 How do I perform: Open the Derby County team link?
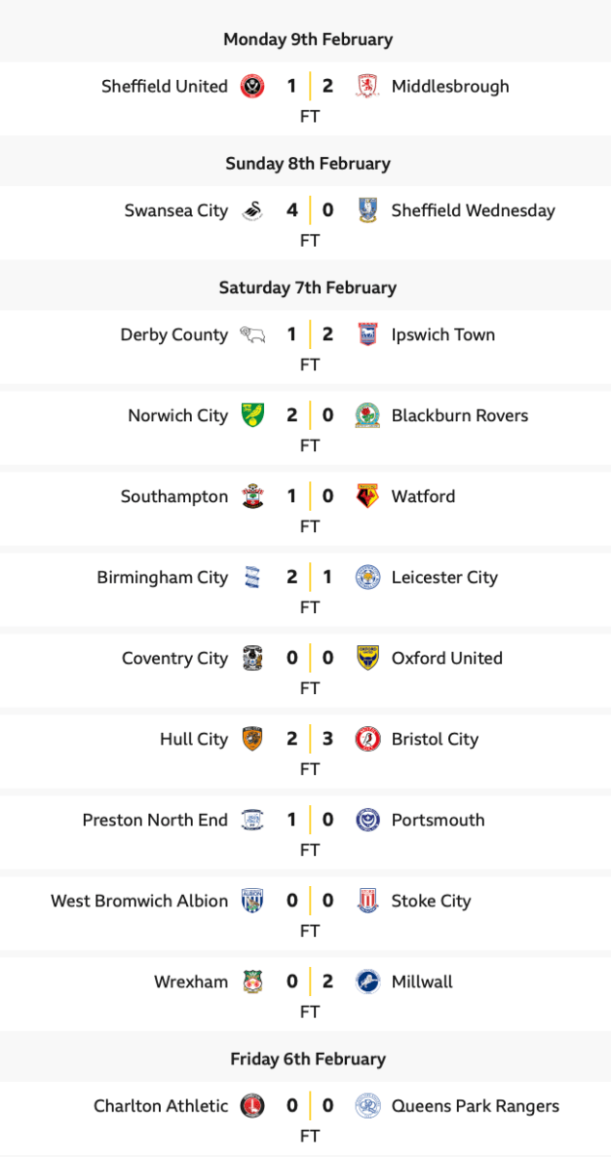coord(174,335)
